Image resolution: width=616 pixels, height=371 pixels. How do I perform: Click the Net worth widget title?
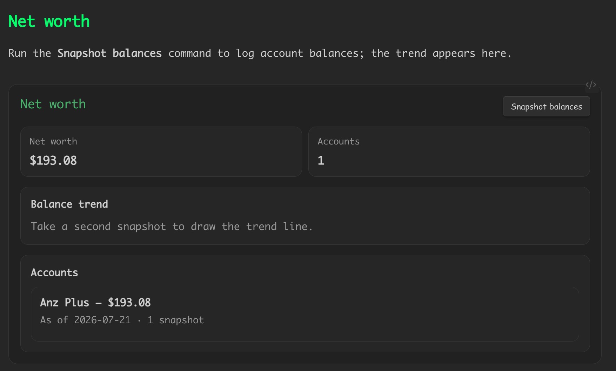53,104
